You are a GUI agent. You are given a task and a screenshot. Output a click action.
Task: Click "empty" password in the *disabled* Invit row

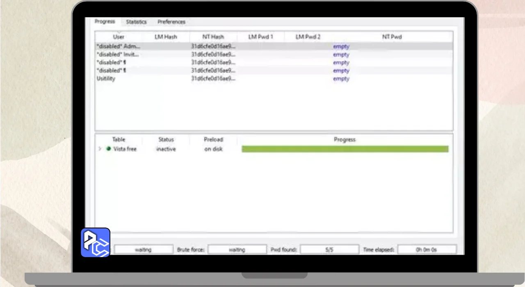coord(341,55)
